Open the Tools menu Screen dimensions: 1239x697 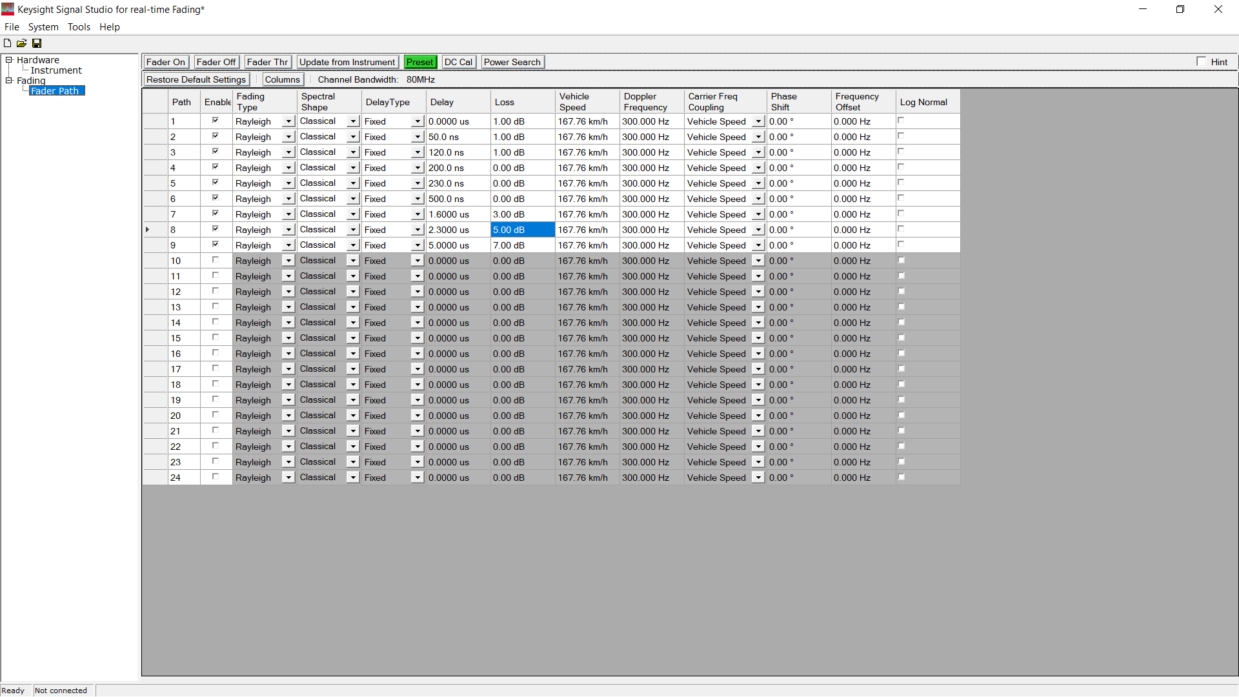pyautogui.click(x=79, y=27)
